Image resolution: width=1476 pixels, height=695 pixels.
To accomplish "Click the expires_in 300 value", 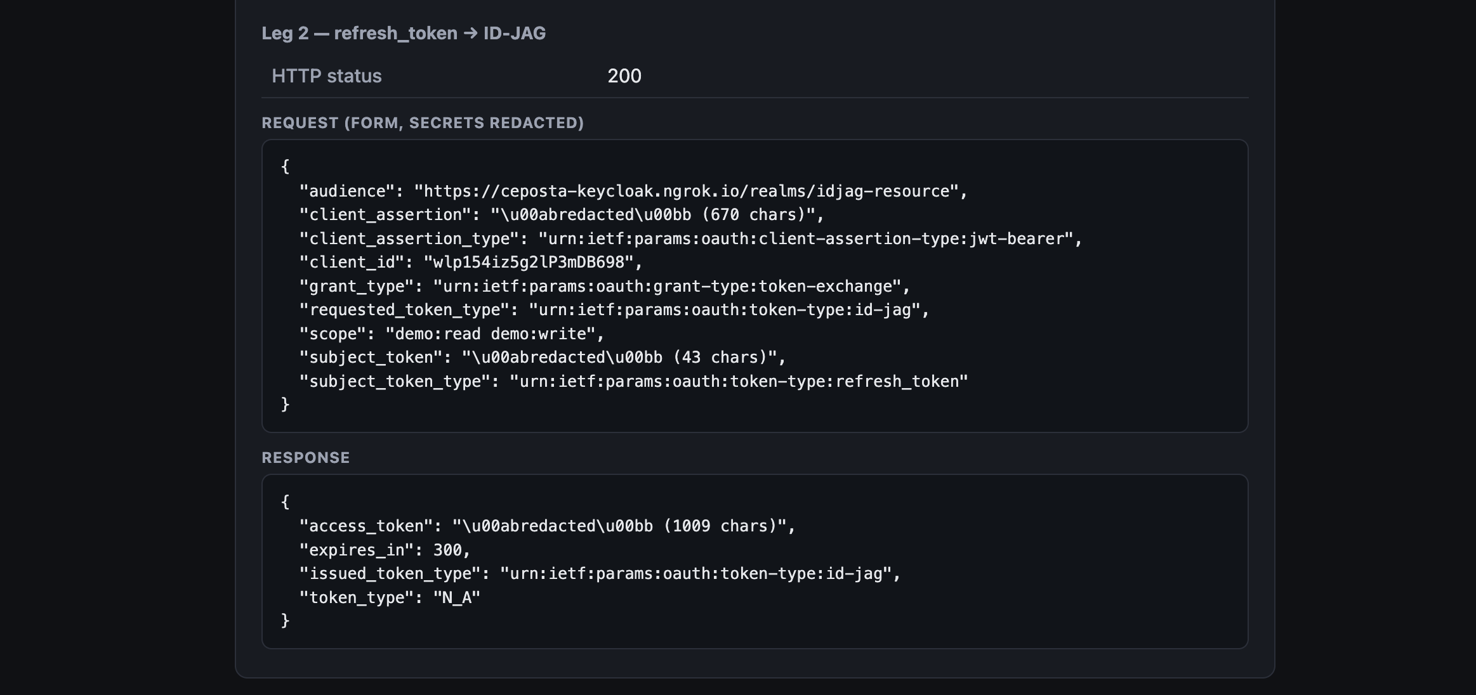I will [x=447, y=550].
